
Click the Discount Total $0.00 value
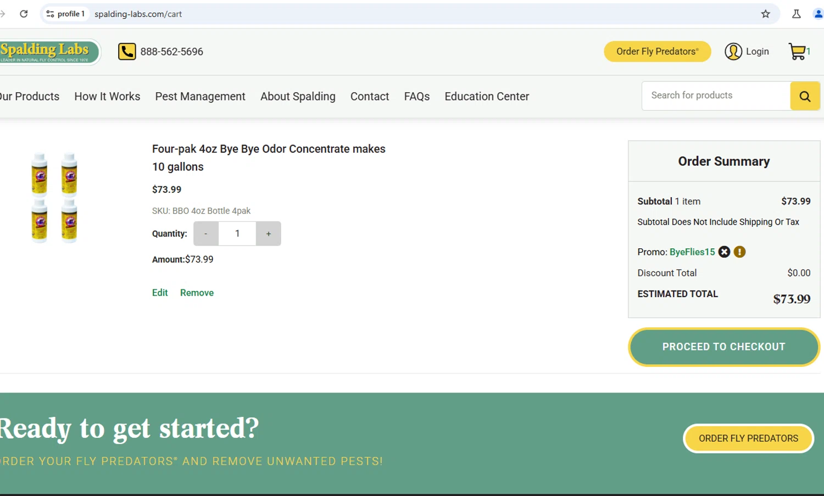pyautogui.click(x=799, y=273)
